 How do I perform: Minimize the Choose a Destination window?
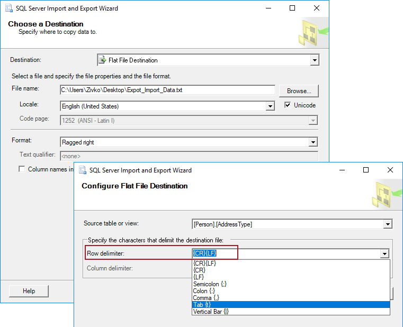[268, 8]
